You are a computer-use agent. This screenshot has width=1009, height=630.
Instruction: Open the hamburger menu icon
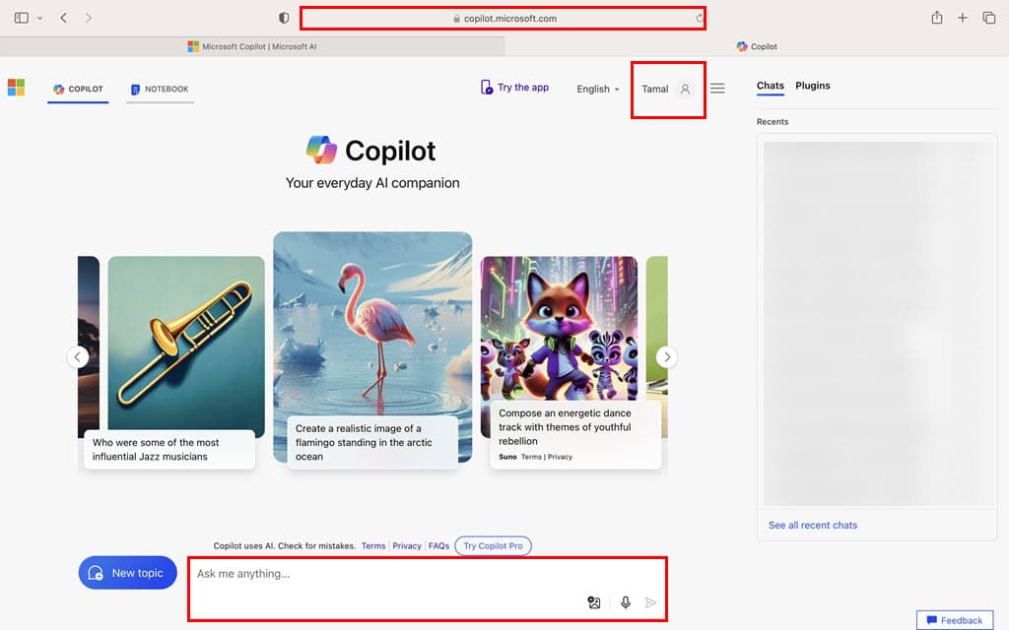coord(717,89)
